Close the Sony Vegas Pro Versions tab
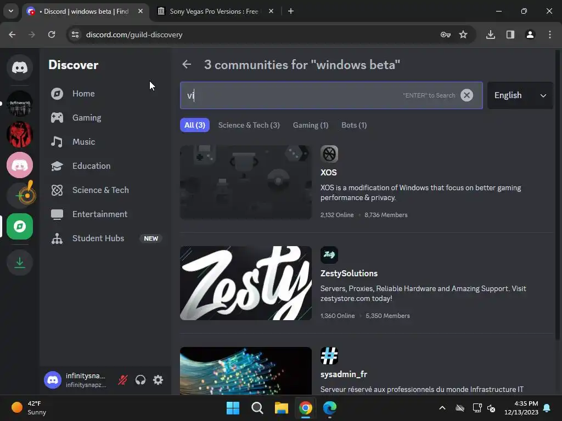Viewport: 562px width, 421px height. (x=271, y=11)
